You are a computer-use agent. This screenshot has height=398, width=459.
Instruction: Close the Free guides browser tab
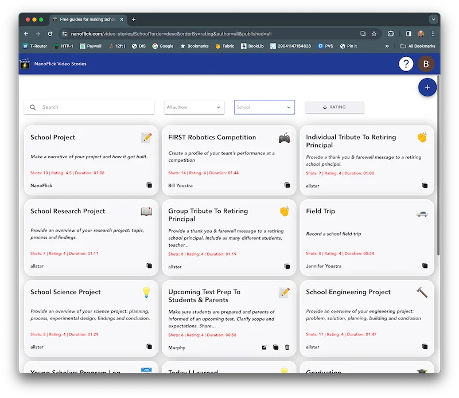coord(122,19)
